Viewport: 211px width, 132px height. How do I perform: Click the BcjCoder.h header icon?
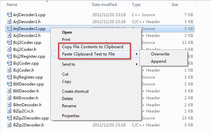pyautogui.click(x=9, y=70)
